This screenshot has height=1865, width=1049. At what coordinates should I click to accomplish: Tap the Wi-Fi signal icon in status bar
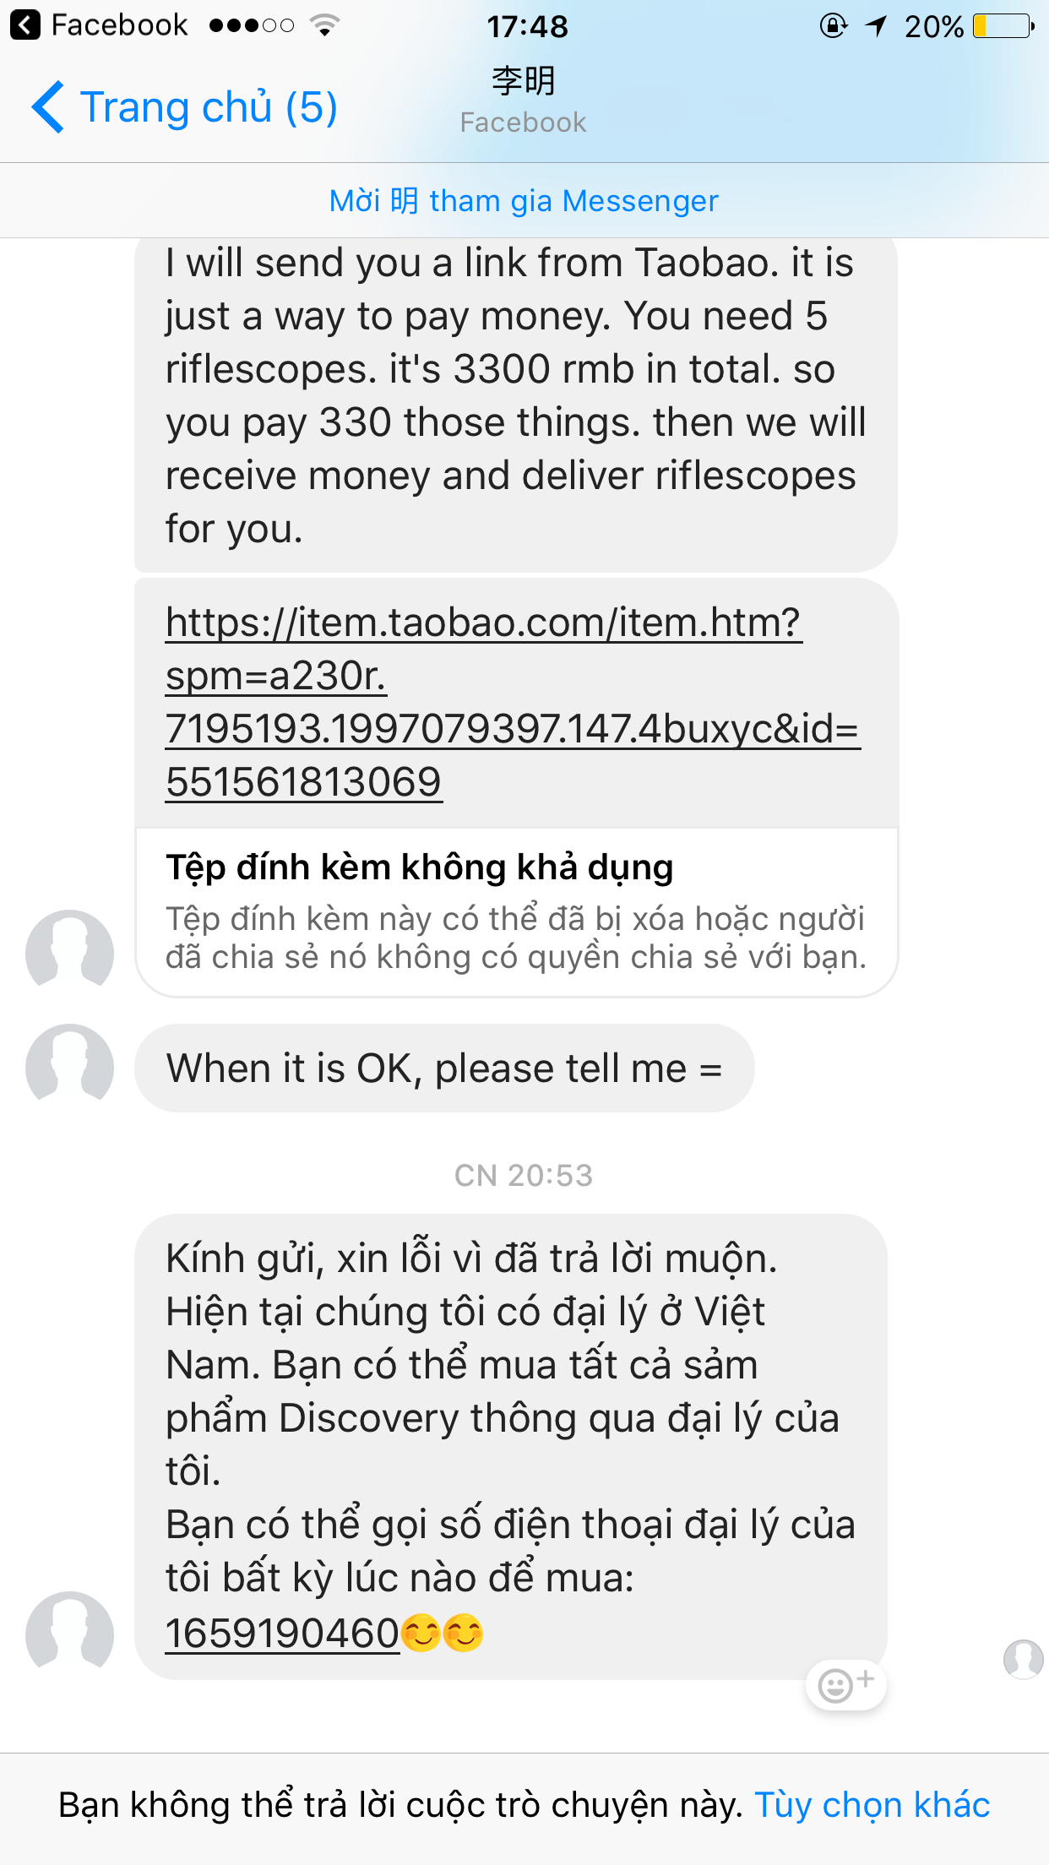tap(324, 25)
